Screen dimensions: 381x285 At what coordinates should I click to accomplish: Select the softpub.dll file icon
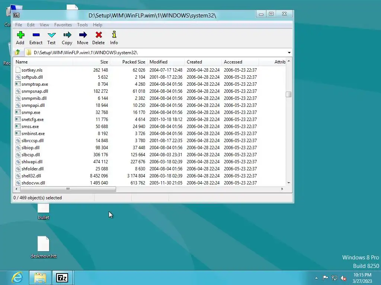[18, 77]
